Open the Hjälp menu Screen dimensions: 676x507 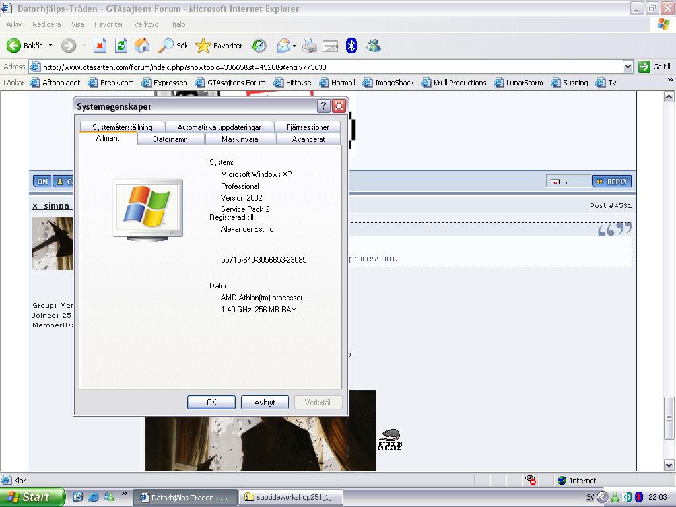[177, 24]
